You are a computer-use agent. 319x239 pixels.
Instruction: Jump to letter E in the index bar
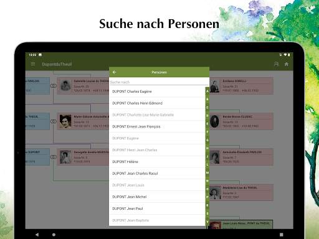click(207, 124)
